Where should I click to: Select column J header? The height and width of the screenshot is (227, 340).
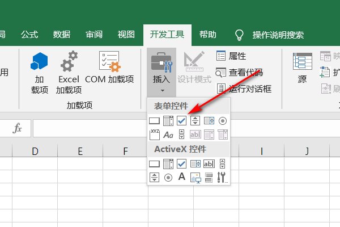(x=307, y=151)
